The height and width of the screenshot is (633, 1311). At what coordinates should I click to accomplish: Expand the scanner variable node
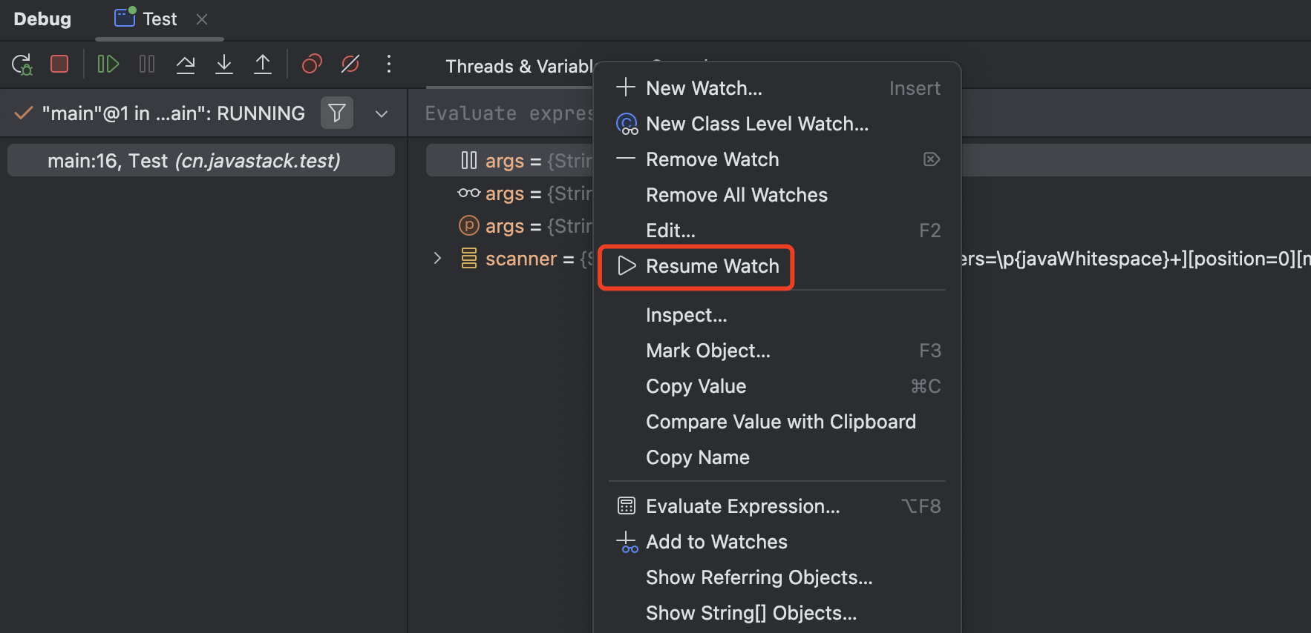coord(437,259)
